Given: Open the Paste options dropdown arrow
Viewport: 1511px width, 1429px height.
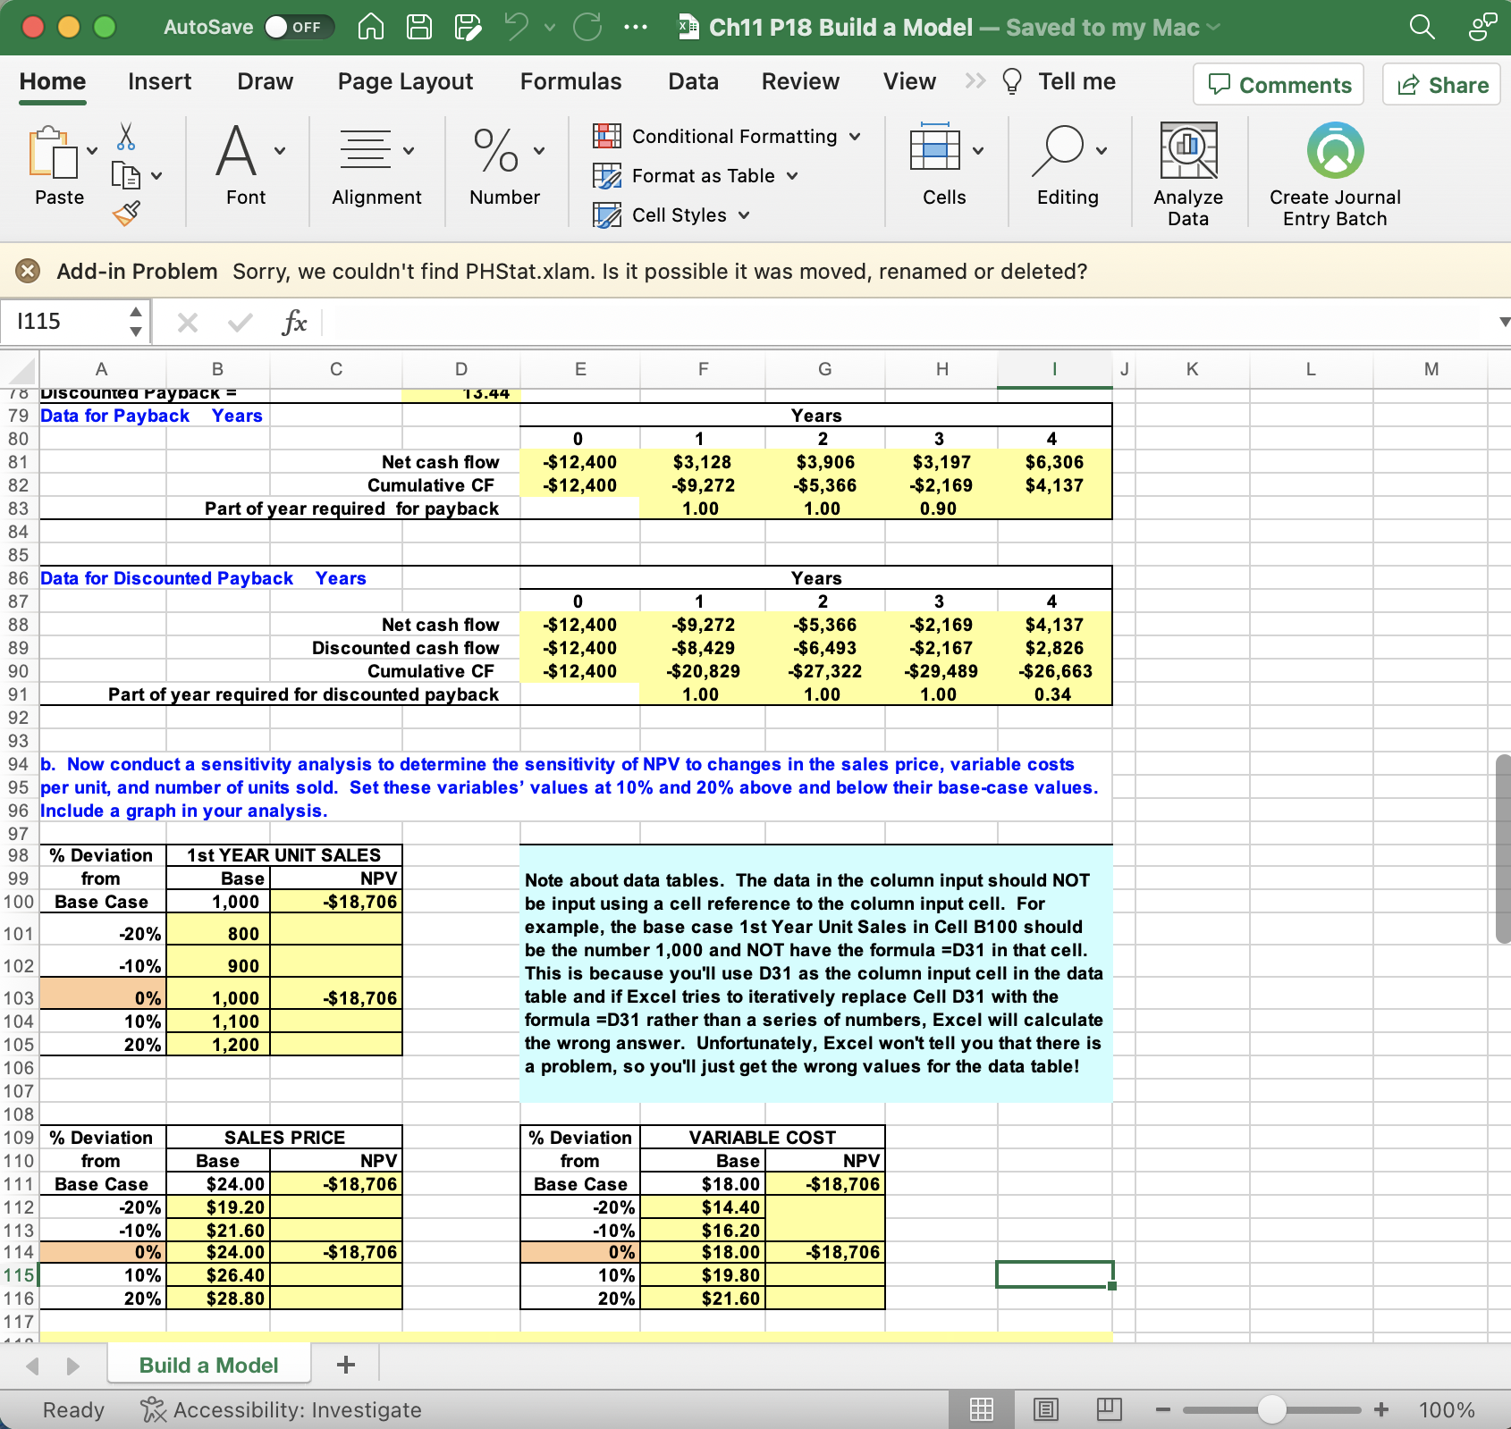Looking at the screenshot, I should pyautogui.click(x=90, y=152).
